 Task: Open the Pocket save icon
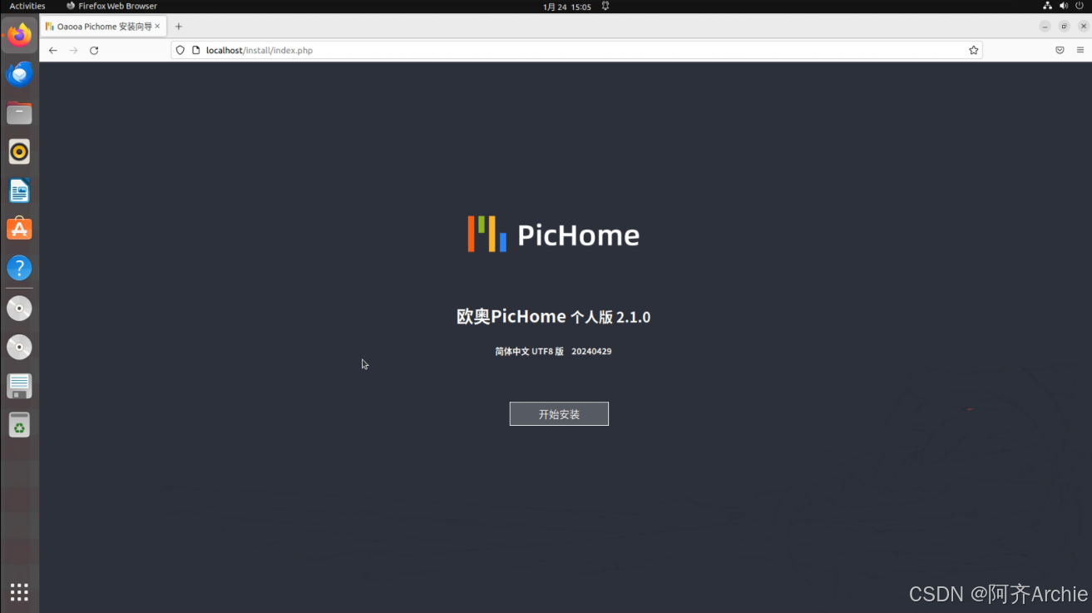(x=1060, y=50)
